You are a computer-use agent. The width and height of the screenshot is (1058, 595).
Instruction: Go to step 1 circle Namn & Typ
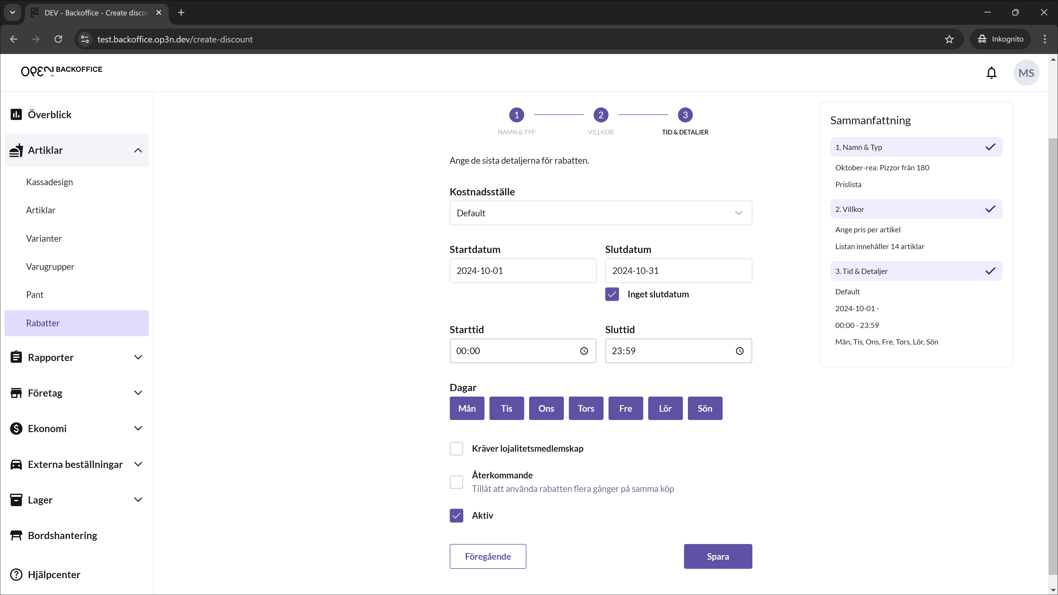pyautogui.click(x=516, y=115)
